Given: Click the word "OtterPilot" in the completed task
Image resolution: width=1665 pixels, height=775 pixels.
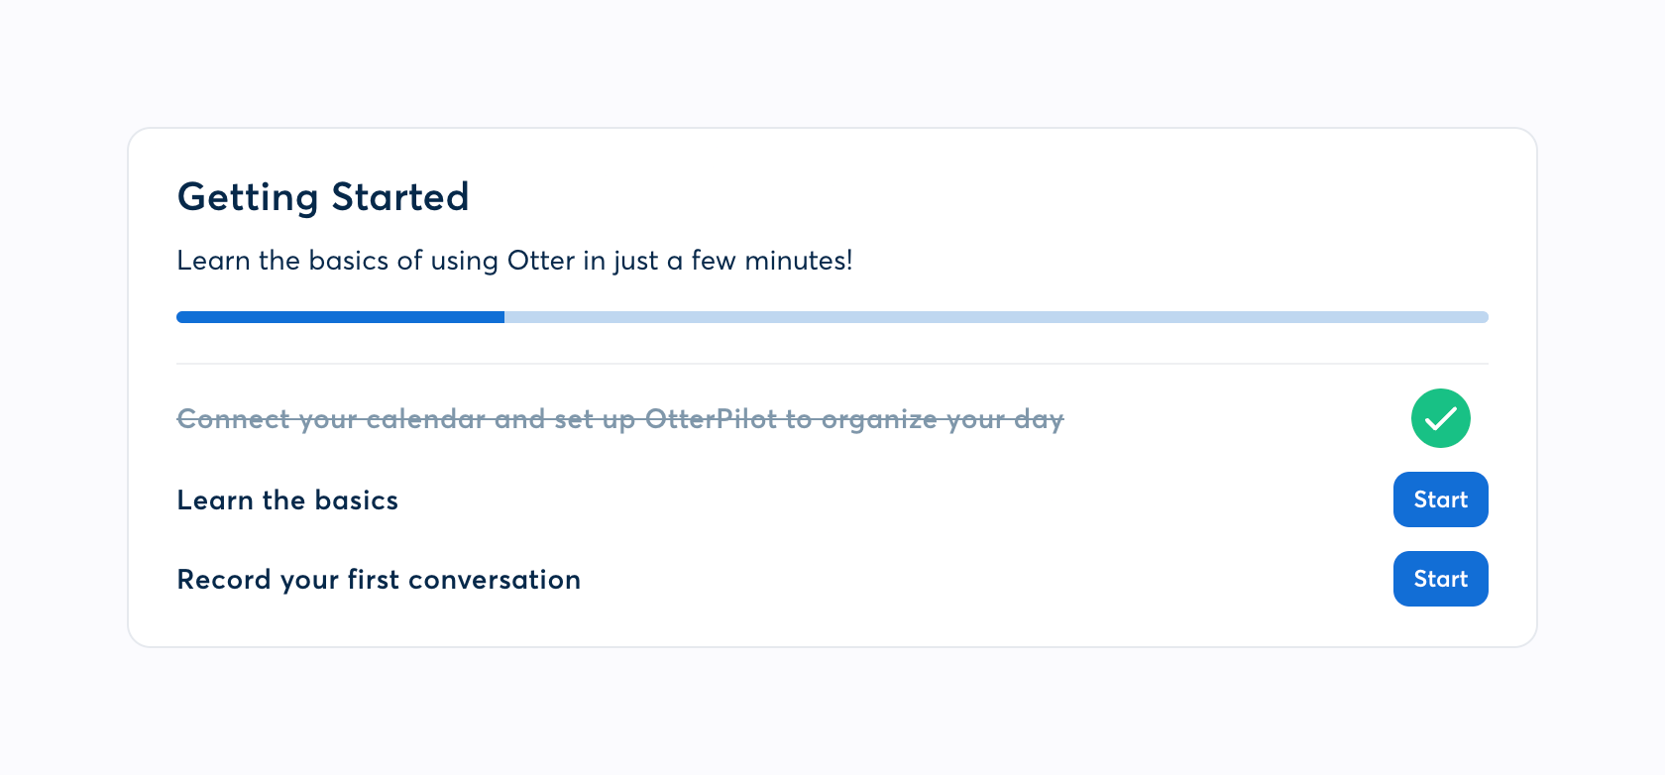Looking at the screenshot, I should 711,419.
